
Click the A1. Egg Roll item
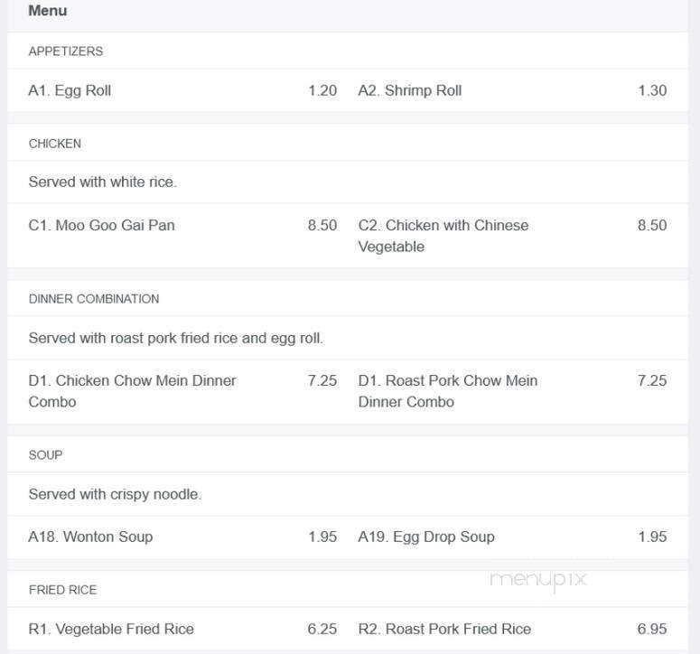click(70, 90)
